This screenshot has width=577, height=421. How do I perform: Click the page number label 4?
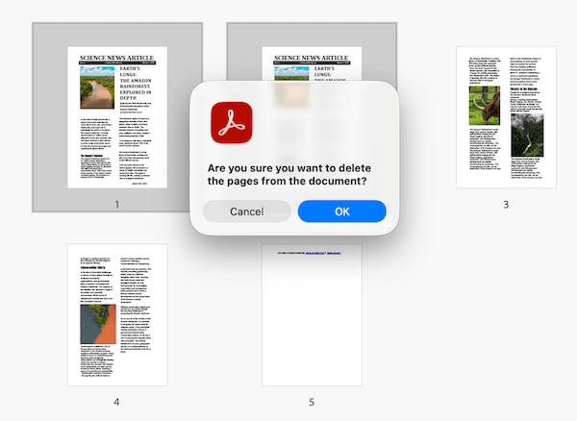pyautogui.click(x=116, y=402)
